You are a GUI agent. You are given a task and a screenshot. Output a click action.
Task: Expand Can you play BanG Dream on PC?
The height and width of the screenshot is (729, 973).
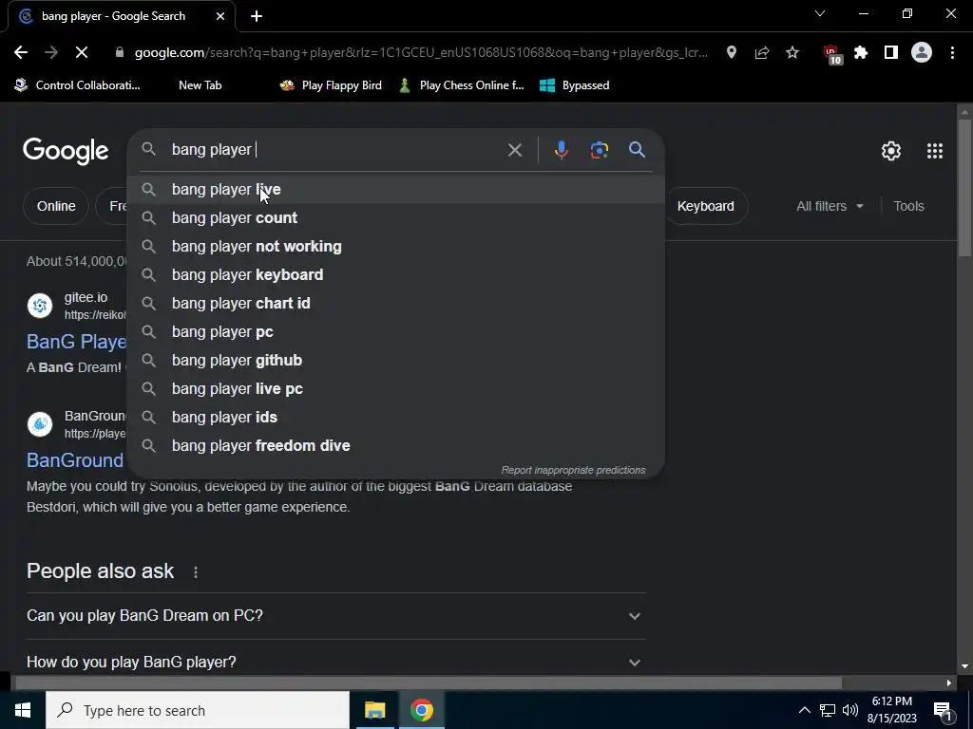pyautogui.click(x=335, y=616)
